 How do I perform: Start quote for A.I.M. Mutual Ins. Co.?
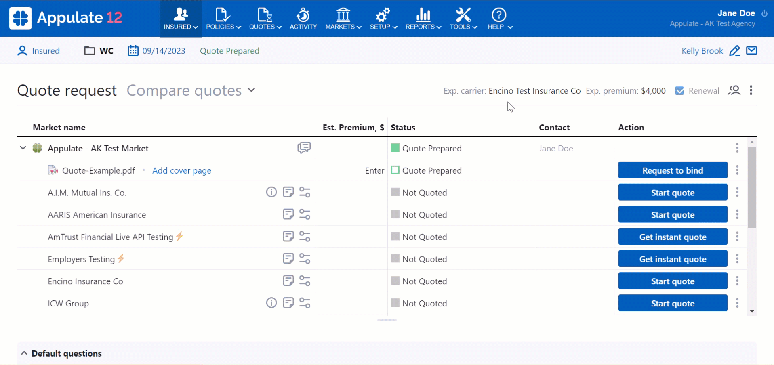pos(673,193)
